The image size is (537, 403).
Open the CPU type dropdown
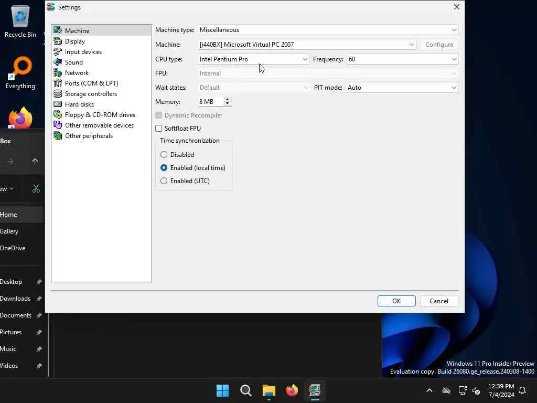coord(253,59)
